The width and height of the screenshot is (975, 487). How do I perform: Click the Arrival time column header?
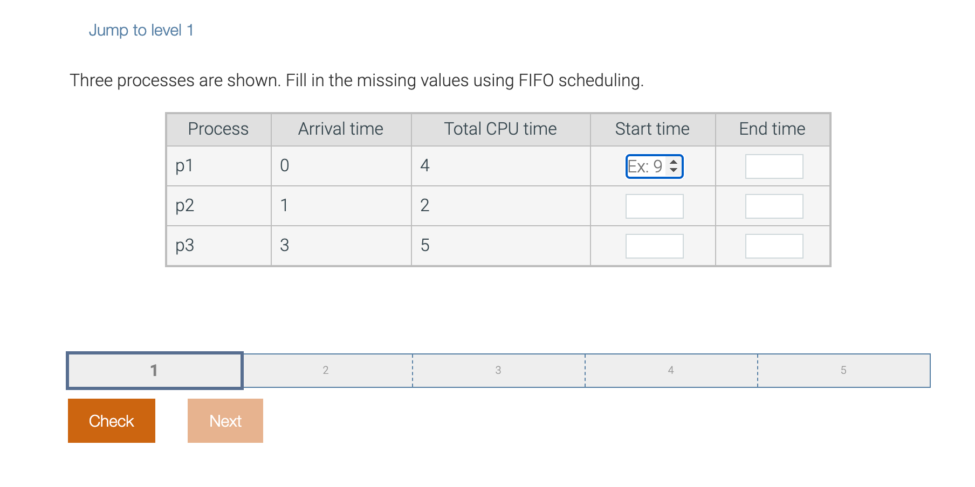click(x=341, y=129)
